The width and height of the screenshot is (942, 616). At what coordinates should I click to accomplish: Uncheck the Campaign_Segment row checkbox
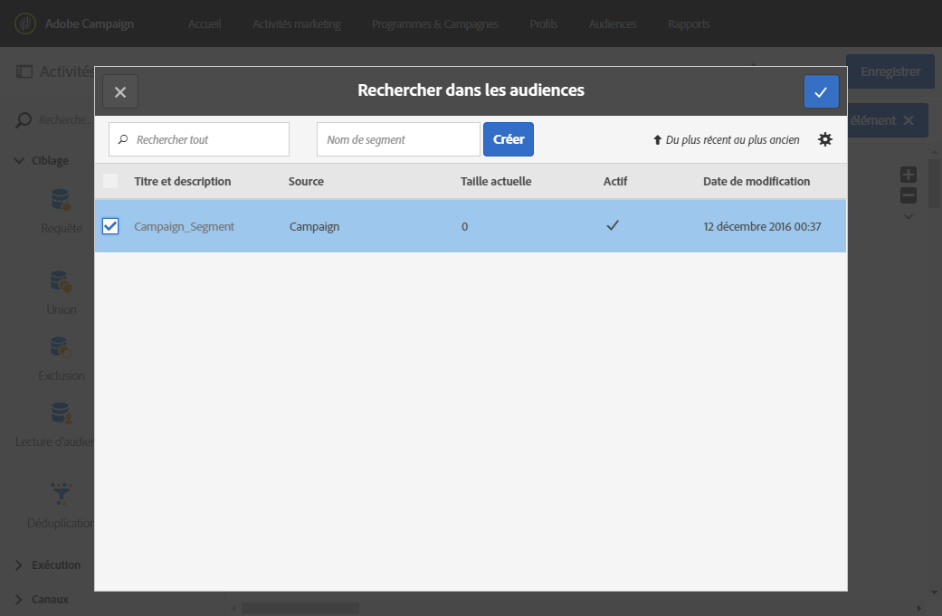(110, 226)
